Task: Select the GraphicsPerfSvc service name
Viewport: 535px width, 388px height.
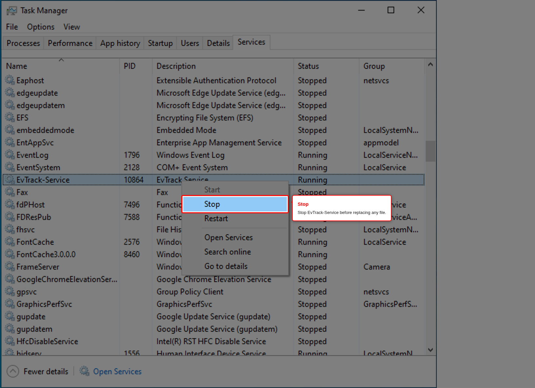Action: pos(44,304)
